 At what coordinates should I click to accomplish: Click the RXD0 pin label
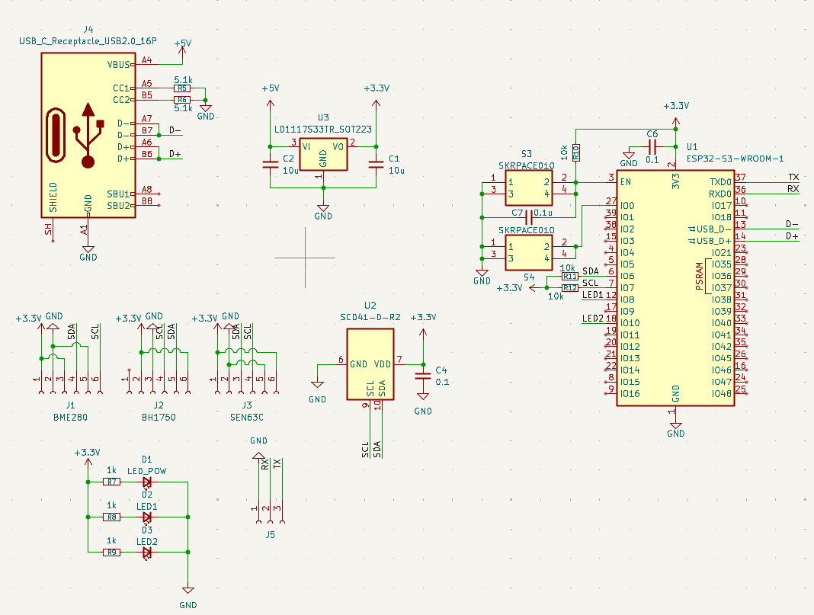coord(720,194)
